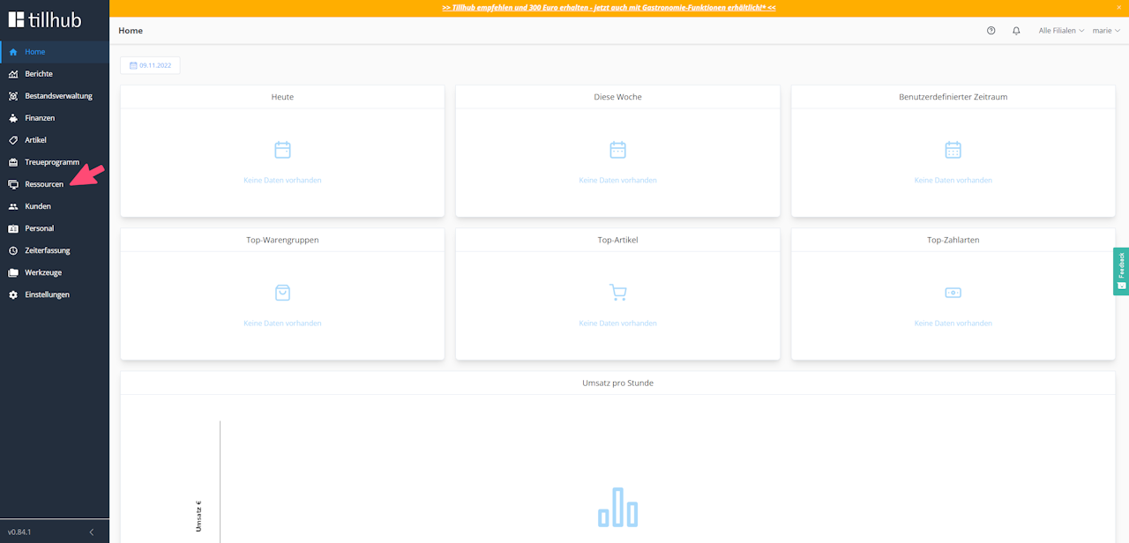Viewport: 1129px width, 543px height.
Task: Click the Umsatz pro Stunde heading
Action: 617,383
